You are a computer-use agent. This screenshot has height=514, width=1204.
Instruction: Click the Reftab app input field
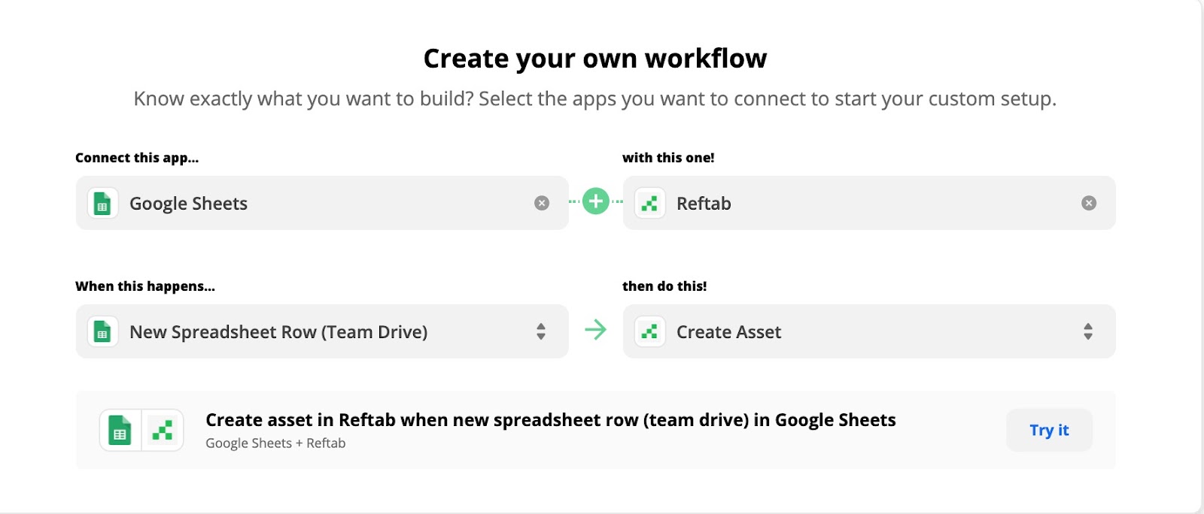click(x=869, y=203)
